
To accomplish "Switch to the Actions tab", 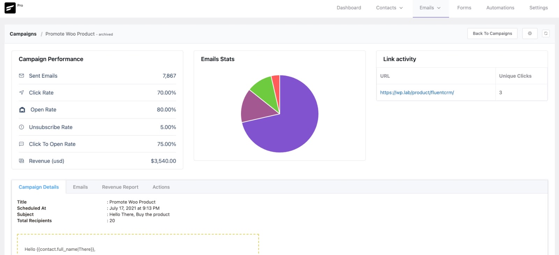I will pyautogui.click(x=161, y=187).
